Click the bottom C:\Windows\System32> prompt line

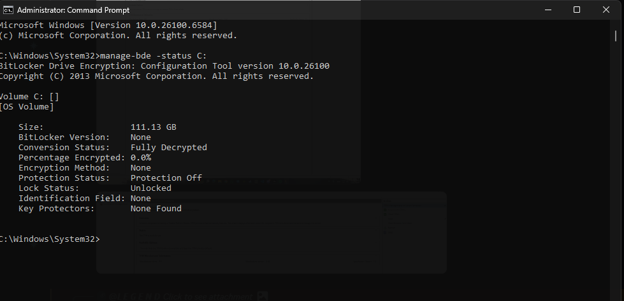tap(50, 239)
